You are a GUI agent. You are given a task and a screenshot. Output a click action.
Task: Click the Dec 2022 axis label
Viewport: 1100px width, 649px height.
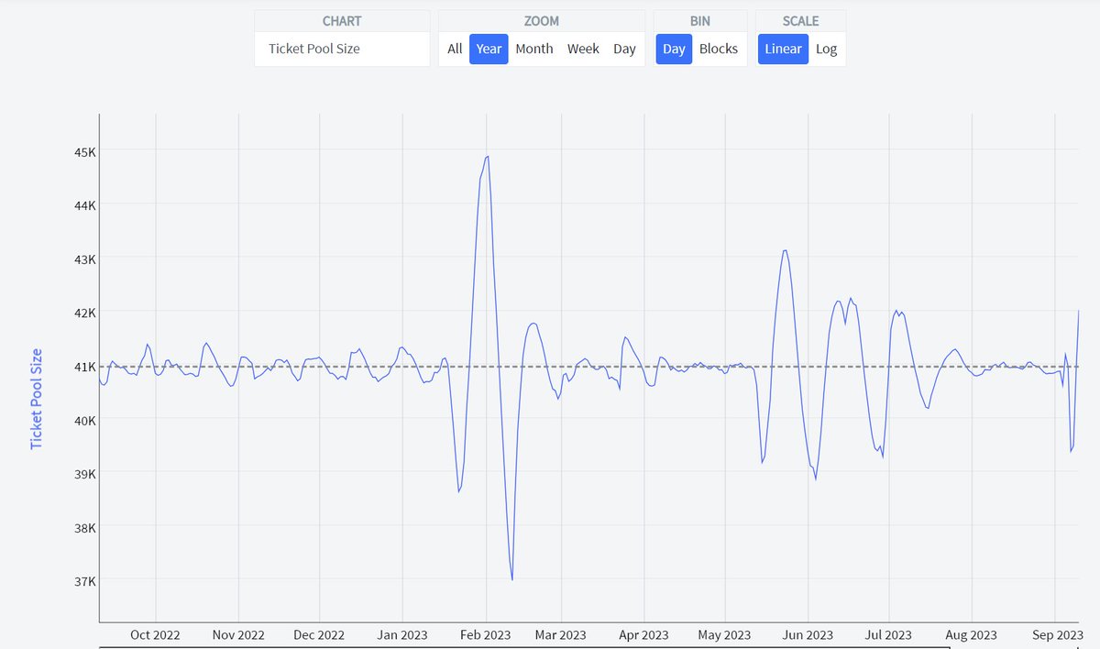tap(318, 634)
